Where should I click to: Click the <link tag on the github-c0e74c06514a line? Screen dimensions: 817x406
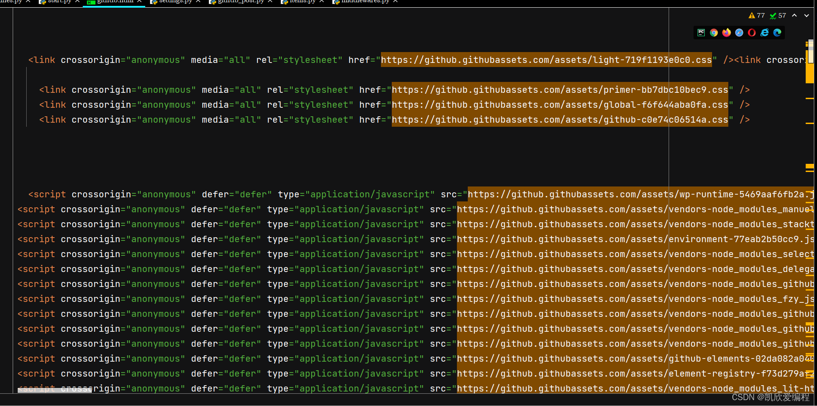coord(52,119)
